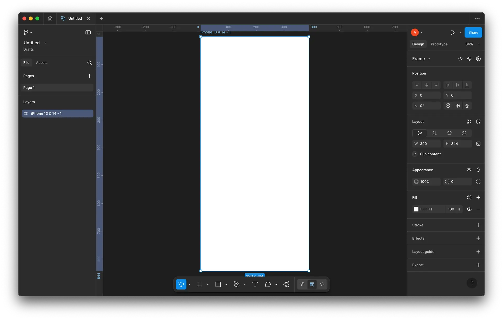Switch to Dev Mode code icon
The width and height of the screenshot is (503, 320).
coord(322,284)
